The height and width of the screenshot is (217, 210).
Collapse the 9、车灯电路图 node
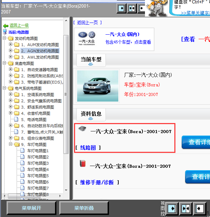tap(10, 144)
